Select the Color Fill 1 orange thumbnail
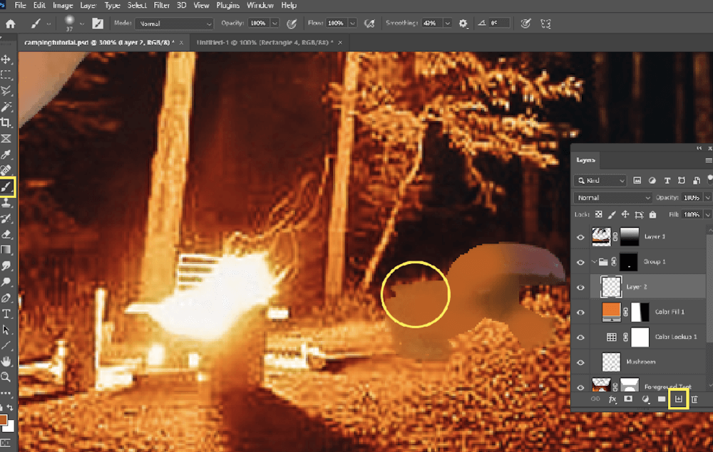This screenshot has height=452, width=713. coord(611,312)
